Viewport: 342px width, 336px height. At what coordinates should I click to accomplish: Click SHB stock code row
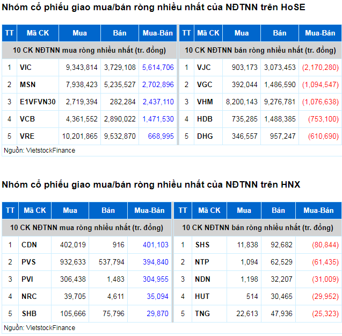point(29,314)
